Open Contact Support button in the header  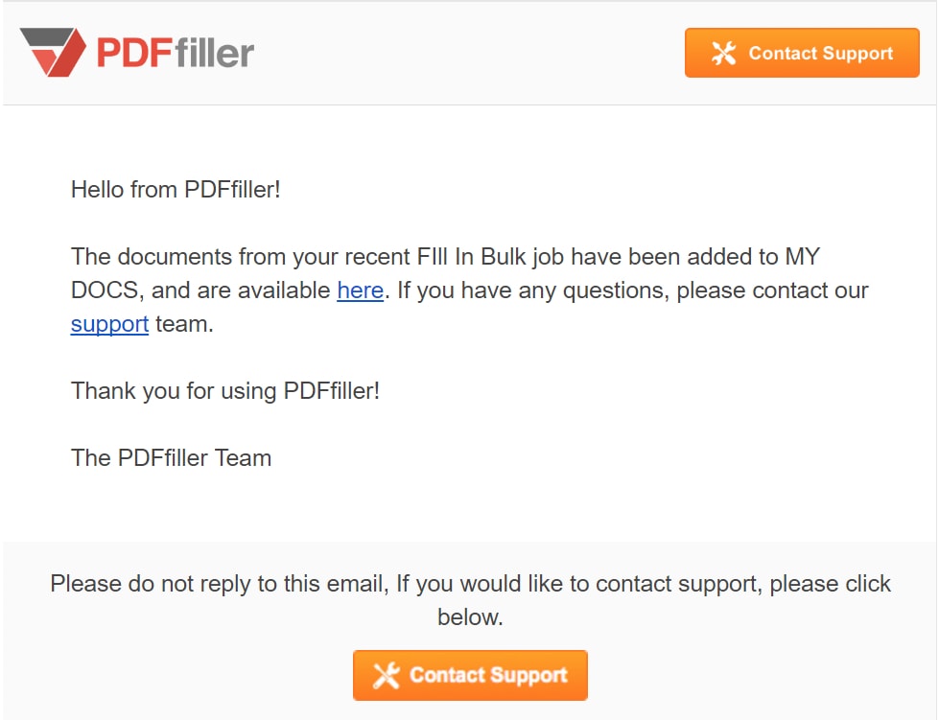(x=802, y=53)
